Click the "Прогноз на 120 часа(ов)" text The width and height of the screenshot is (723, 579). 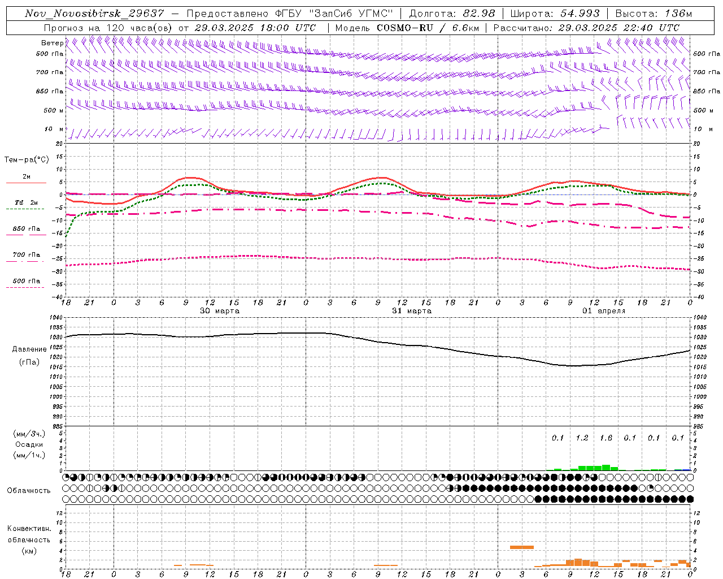[x=109, y=28]
